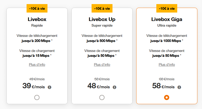Click the Ultra rapide subtitle
Screen dimensions: 202x109
click(x=167, y=25)
